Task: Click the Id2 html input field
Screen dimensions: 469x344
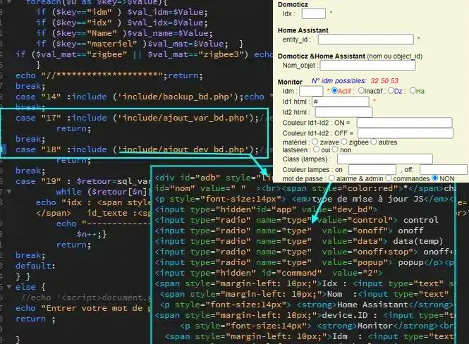Action: (343, 112)
